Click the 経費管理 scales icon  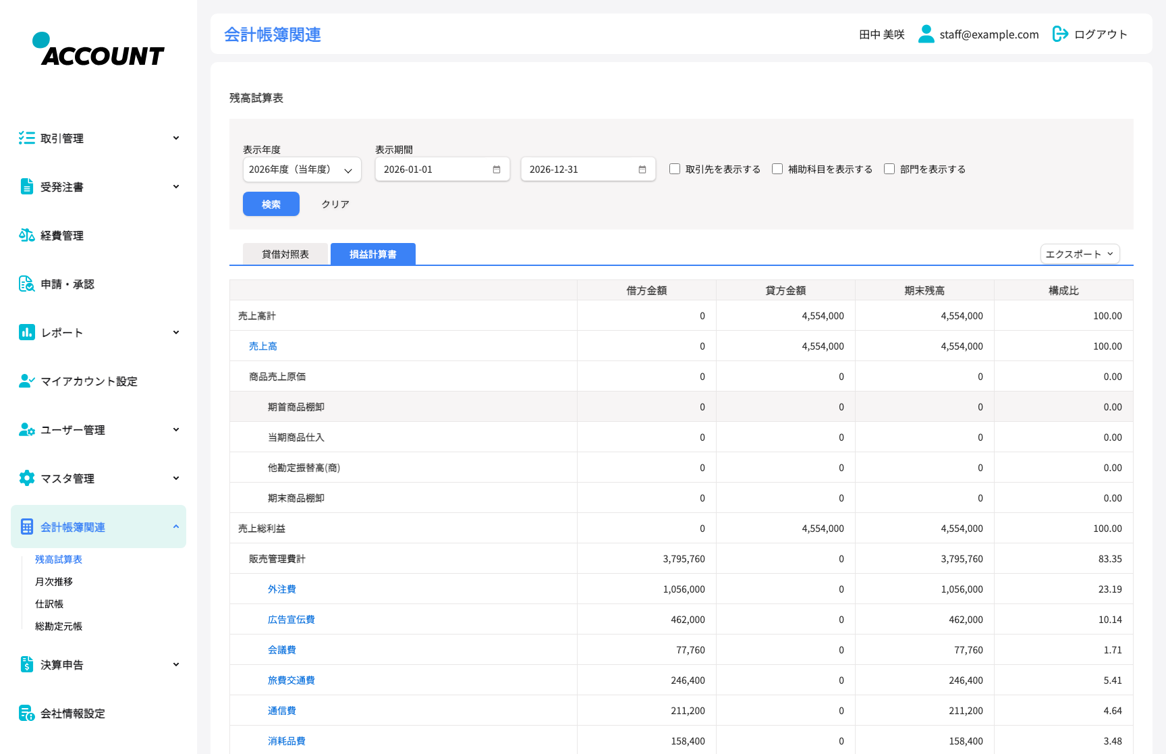pos(27,235)
